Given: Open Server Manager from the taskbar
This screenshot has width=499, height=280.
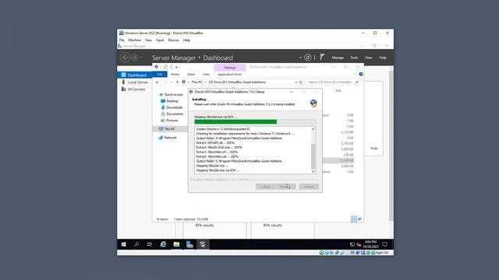Looking at the screenshot, I should pyautogui.click(x=189, y=244).
